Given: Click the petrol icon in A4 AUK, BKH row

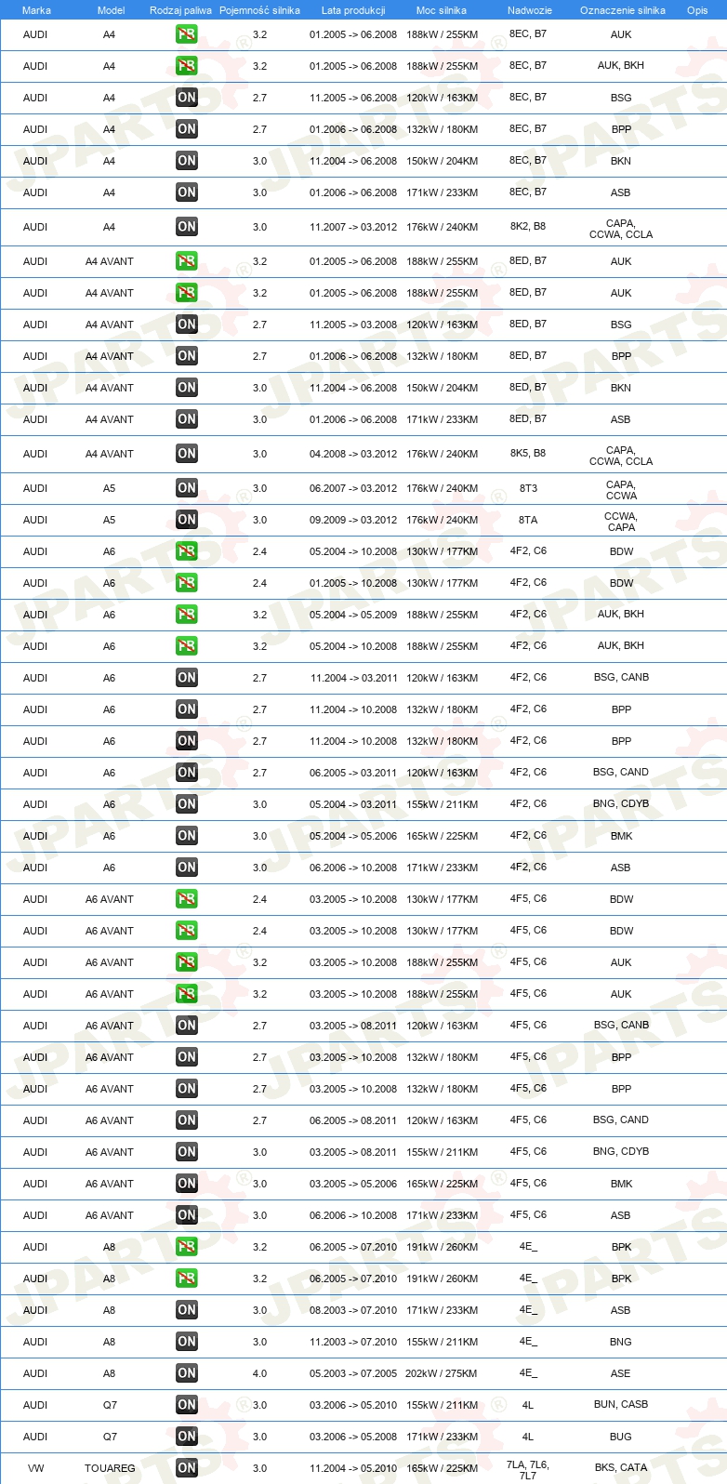Looking at the screenshot, I should tap(187, 66).
